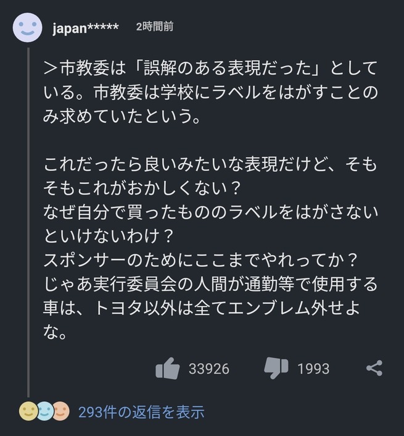Click the blue smiley reply avatar
This screenshot has width=404, height=436.
(x=44, y=411)
